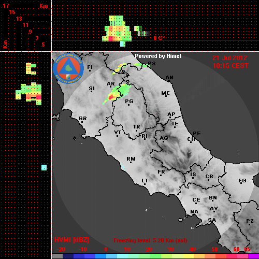Screen dimensions: 259x259
Task: Click the '7' altitude label
Action: coord(37,38)
